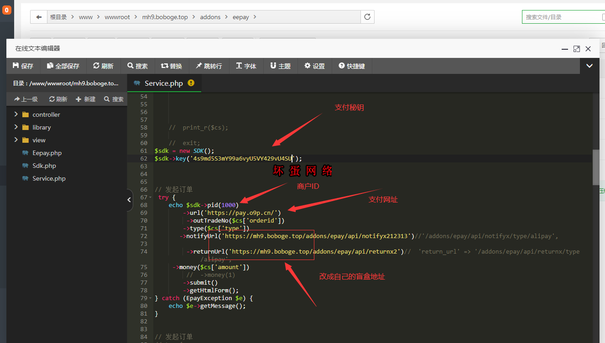Expand the library folder
Screen dimensions: 605x343
pos(16,127)
